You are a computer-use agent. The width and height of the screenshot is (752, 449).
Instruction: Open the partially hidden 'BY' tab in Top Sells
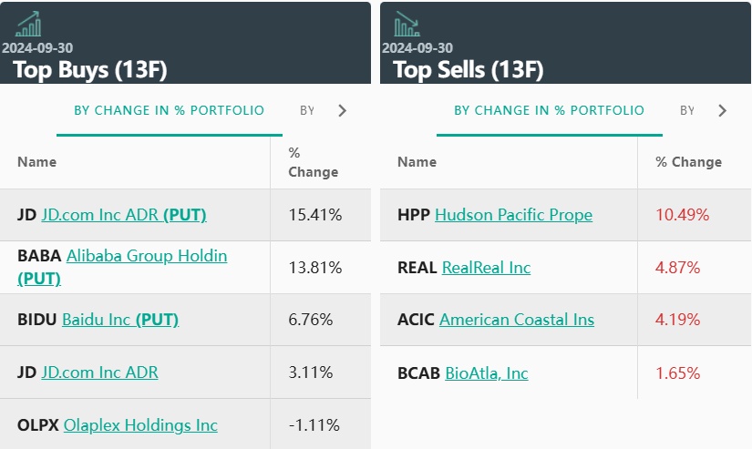pyautogui.click(x=687, y=111)
